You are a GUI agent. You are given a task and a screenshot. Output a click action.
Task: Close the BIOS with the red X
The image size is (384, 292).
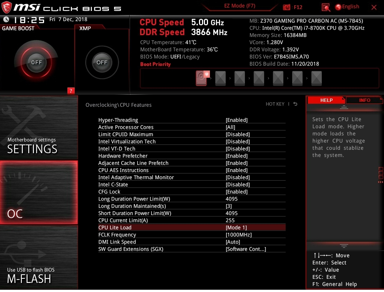coord(374,7)
